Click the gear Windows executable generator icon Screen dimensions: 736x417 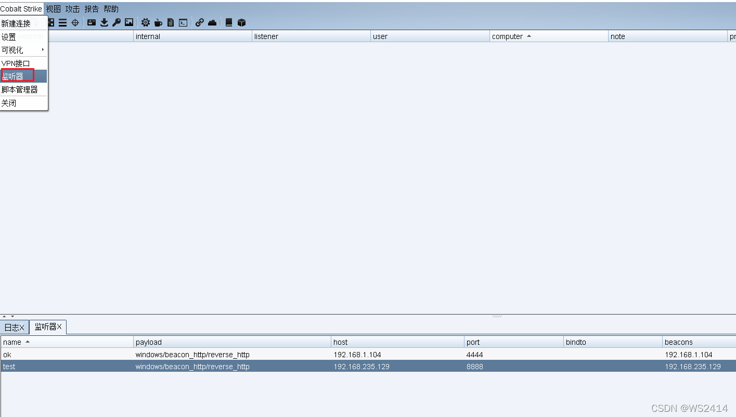[146, 22]
